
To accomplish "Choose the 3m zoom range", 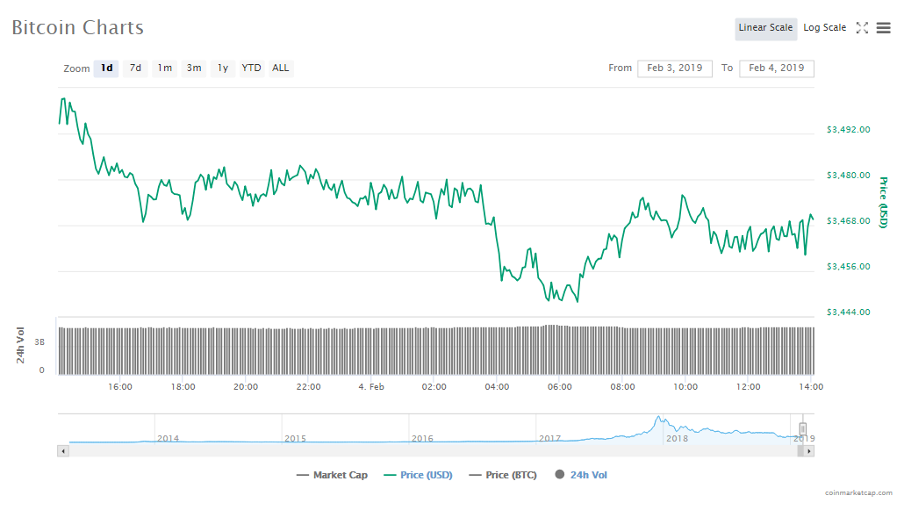I will click(x=194, y=68).
